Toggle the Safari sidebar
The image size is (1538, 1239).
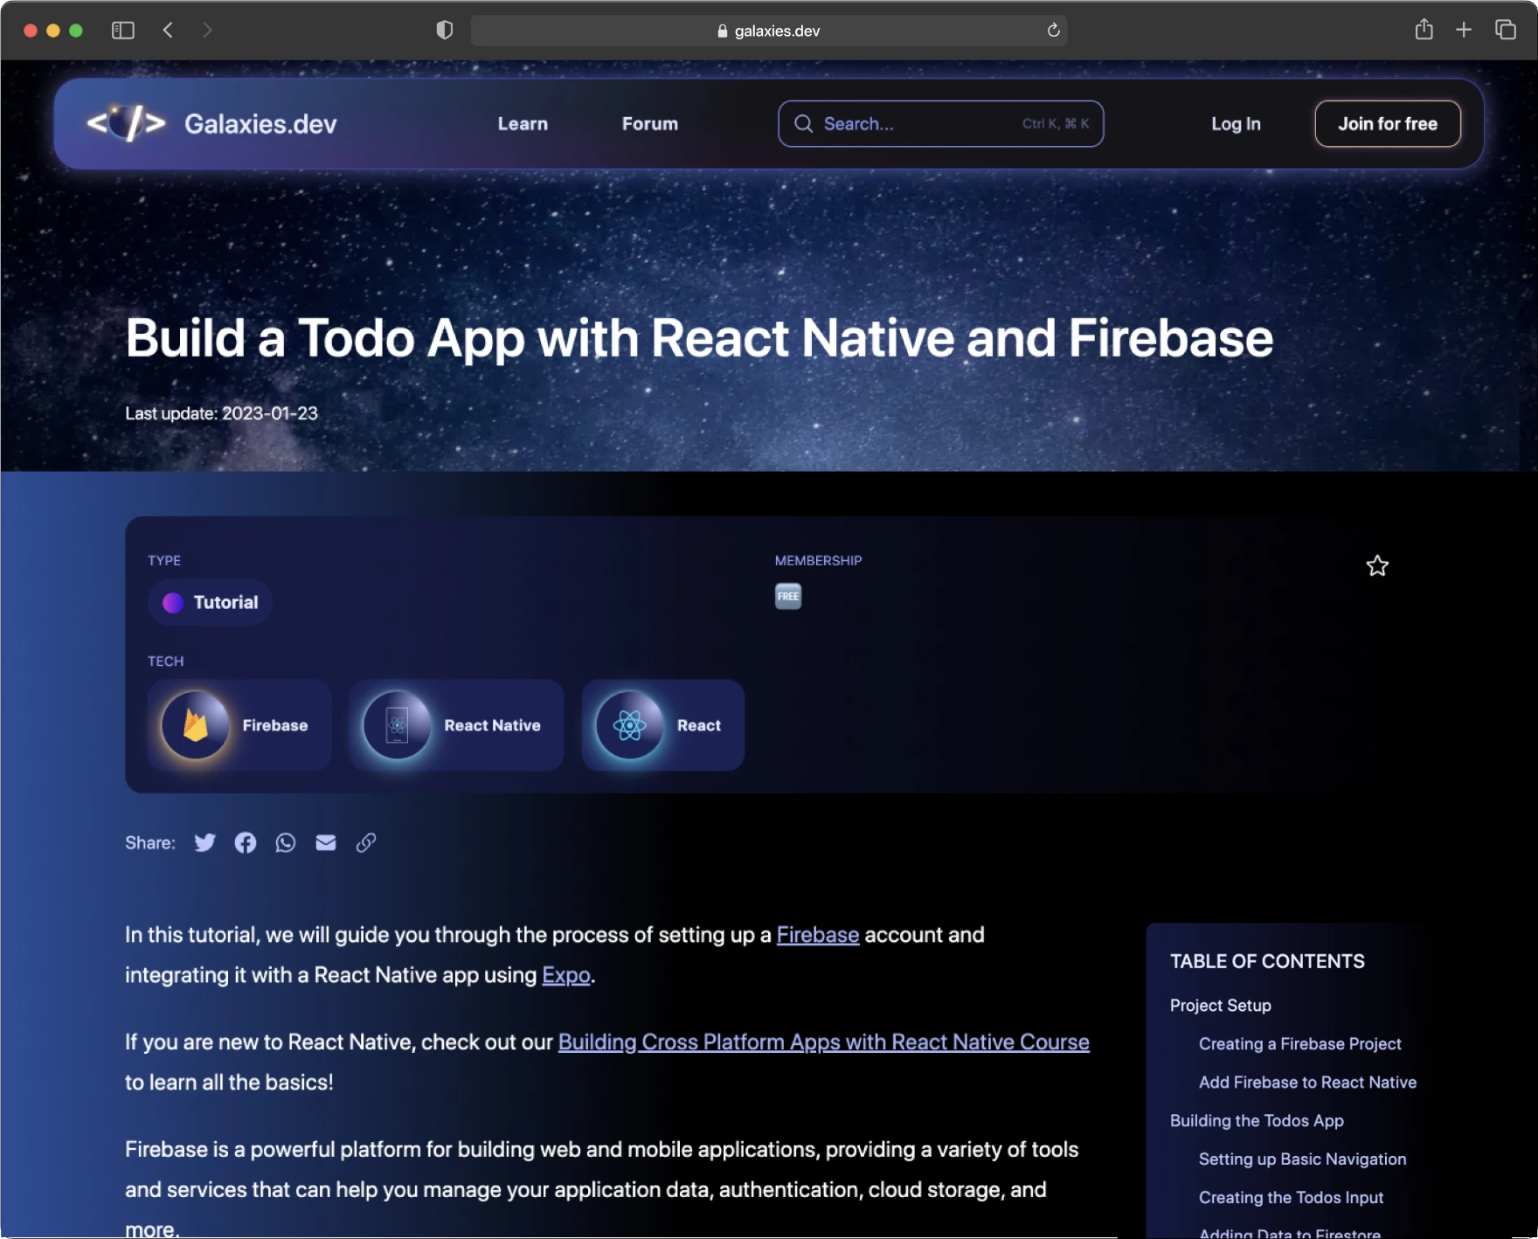click(x=123, y=30)
